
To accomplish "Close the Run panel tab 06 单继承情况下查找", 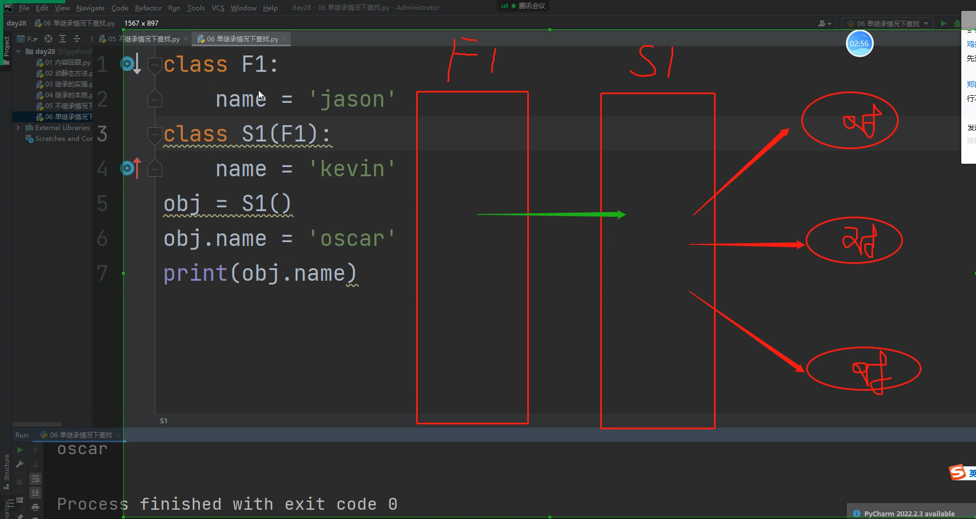I will (x=118, y=435).
